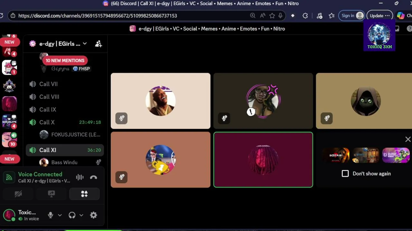412x231 pixels.
Task: Open Discord inbox icon
Action: (x=397, y=29)
